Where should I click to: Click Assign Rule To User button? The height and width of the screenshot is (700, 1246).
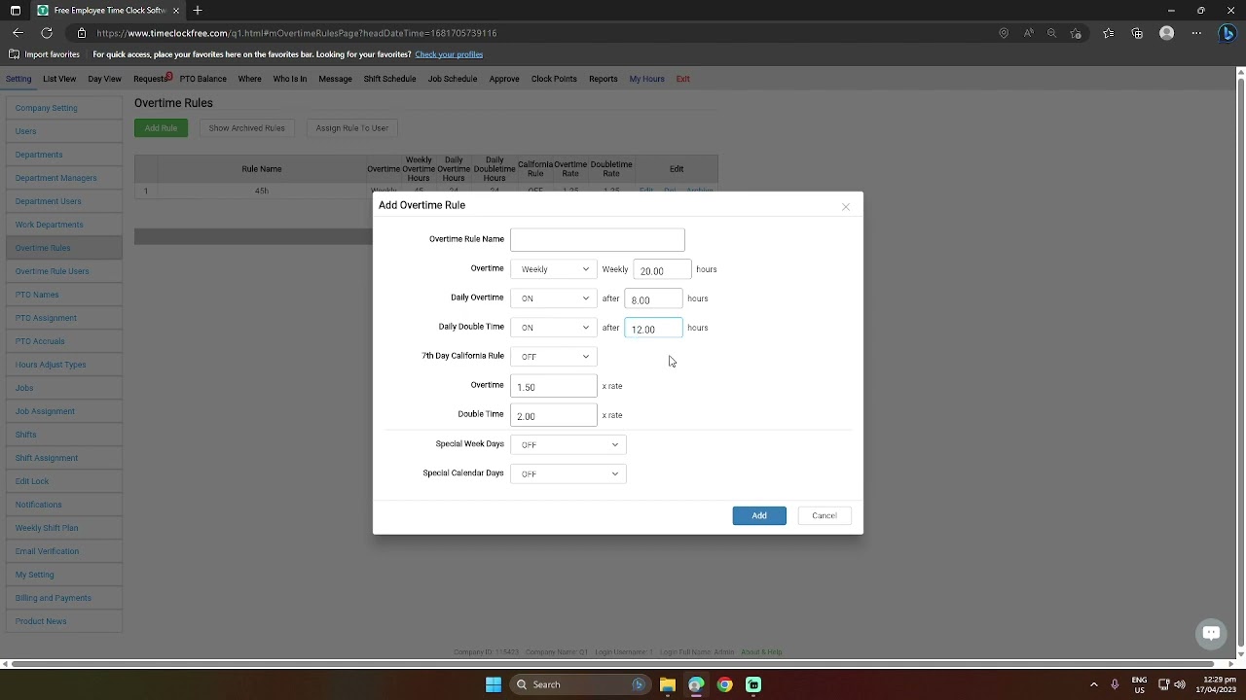tap(352, 127)
